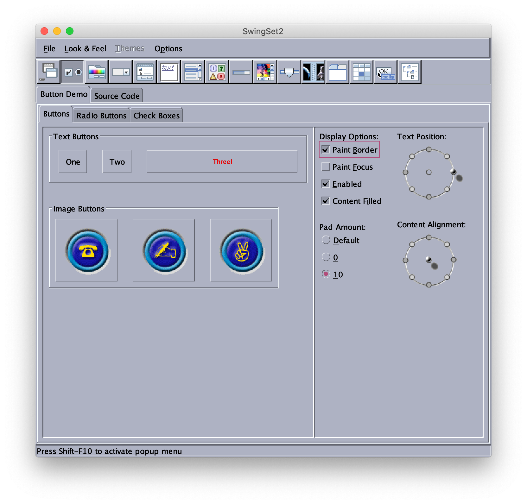Switch to the Check Boxes tab
Screen dimensions: 527x504
(156, 116)
